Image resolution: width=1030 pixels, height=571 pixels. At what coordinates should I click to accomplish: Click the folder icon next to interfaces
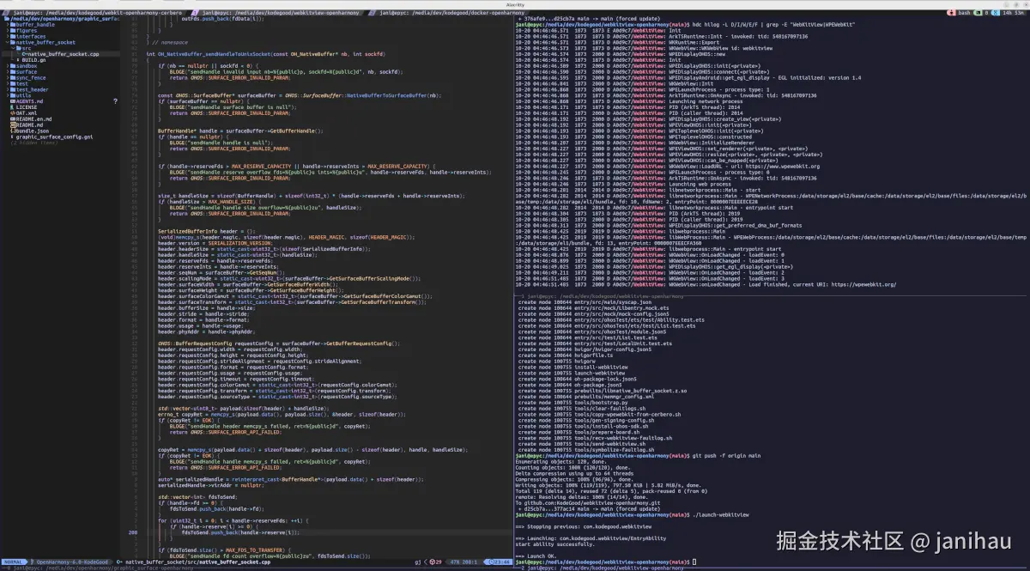pyautogui.click(x=14, y=35)
